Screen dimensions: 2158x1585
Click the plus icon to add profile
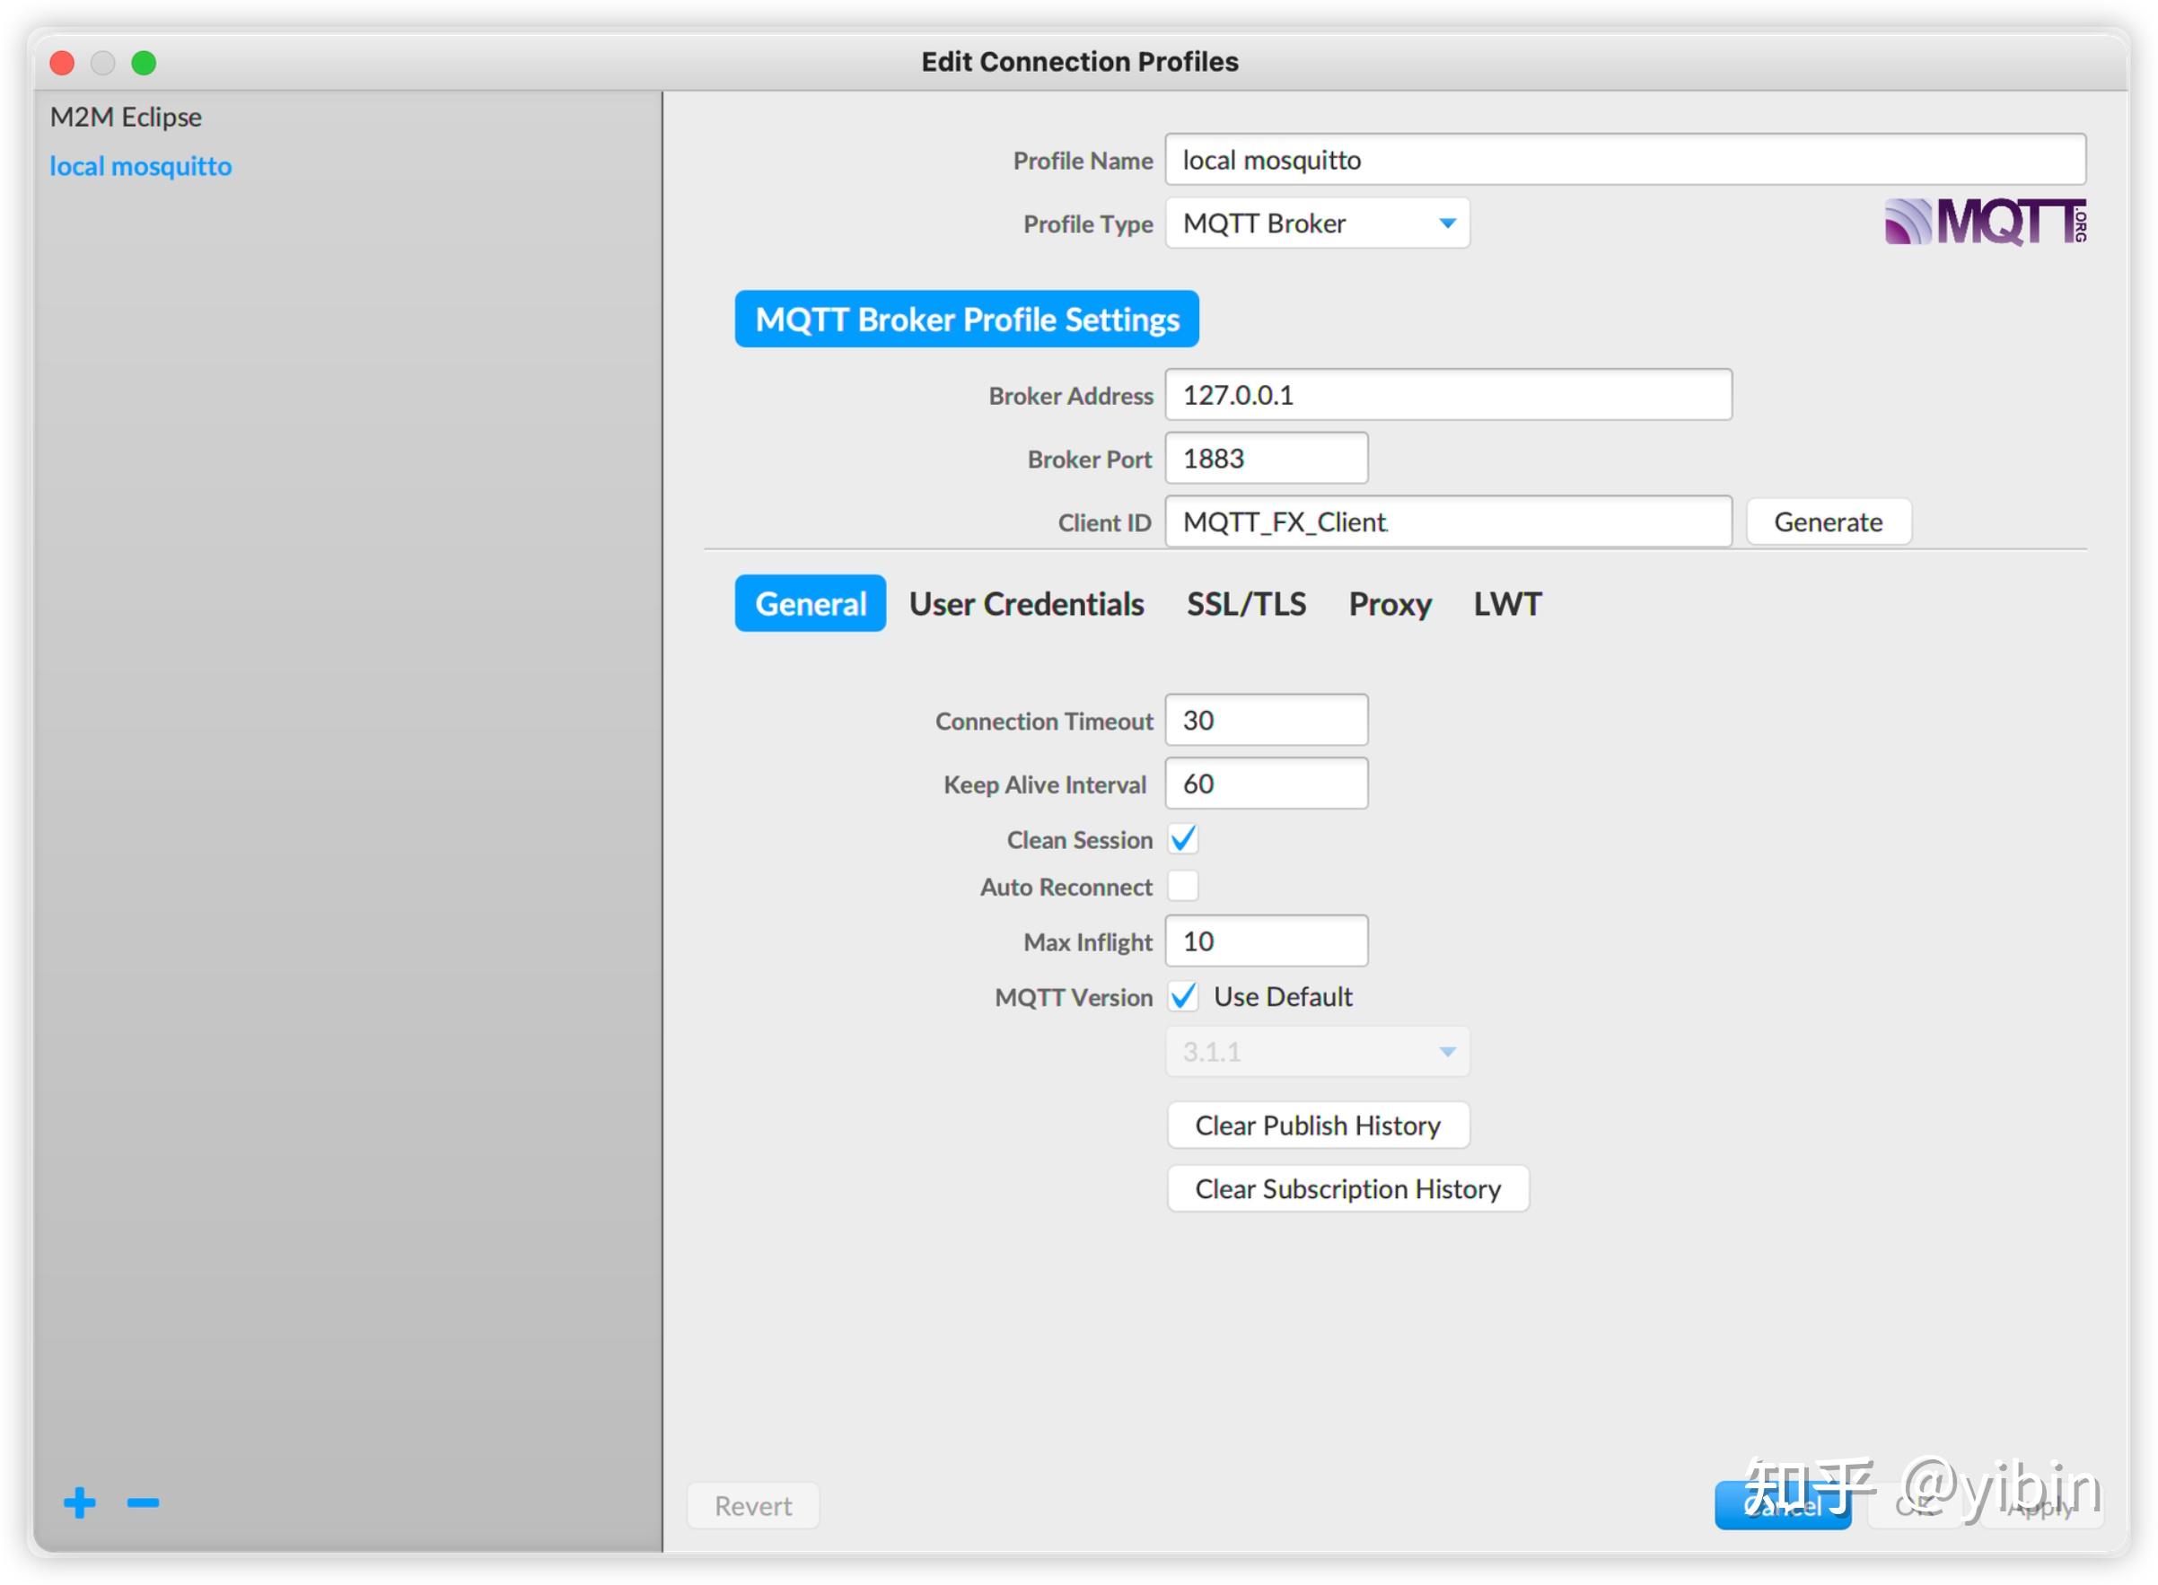(x=80, y=1502)
